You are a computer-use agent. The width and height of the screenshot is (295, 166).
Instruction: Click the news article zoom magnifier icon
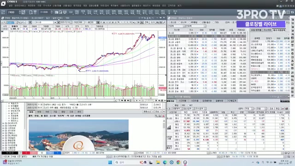pyautogui.click(x=156, y=116)
